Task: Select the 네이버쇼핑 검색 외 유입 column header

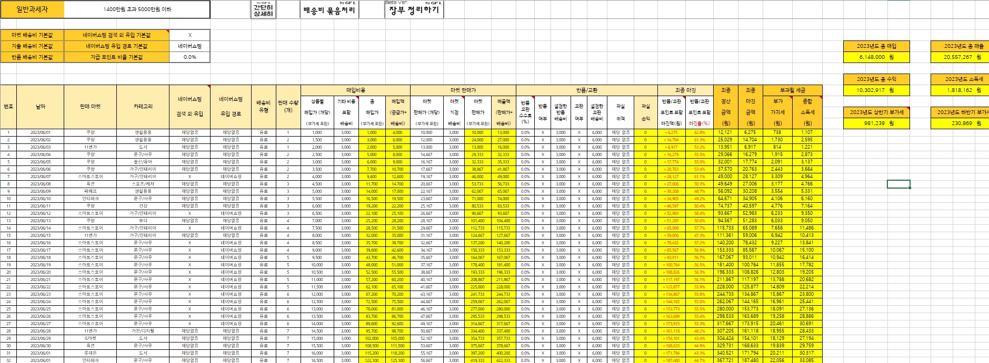Action: 189,107
